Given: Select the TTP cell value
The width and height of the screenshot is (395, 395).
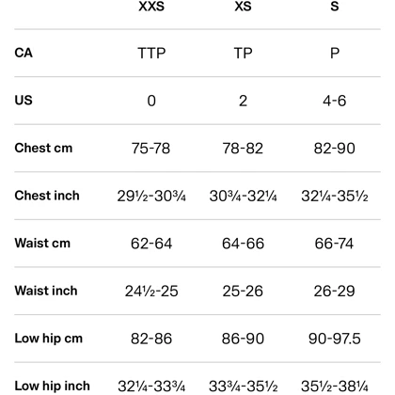Looking at the screenshot, I should [151, 53].
